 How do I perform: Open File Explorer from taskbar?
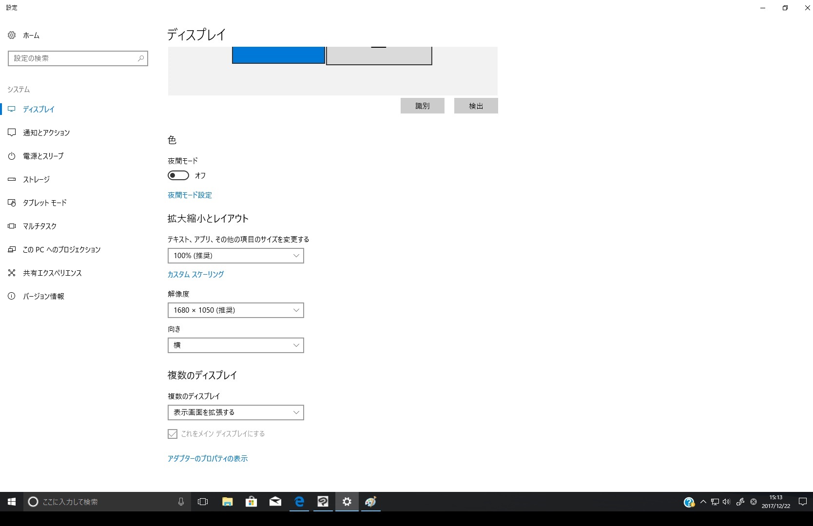pyautogui.click(x=227, y=502)
